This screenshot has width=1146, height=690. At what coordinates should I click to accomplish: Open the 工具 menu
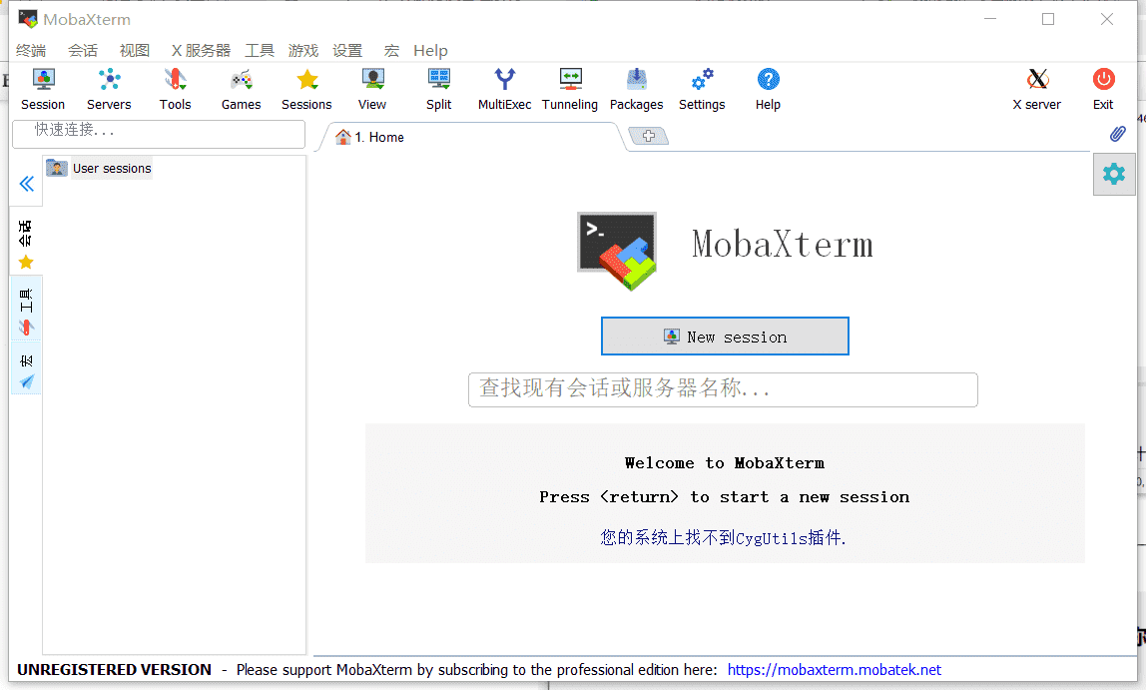click(260, 51)
